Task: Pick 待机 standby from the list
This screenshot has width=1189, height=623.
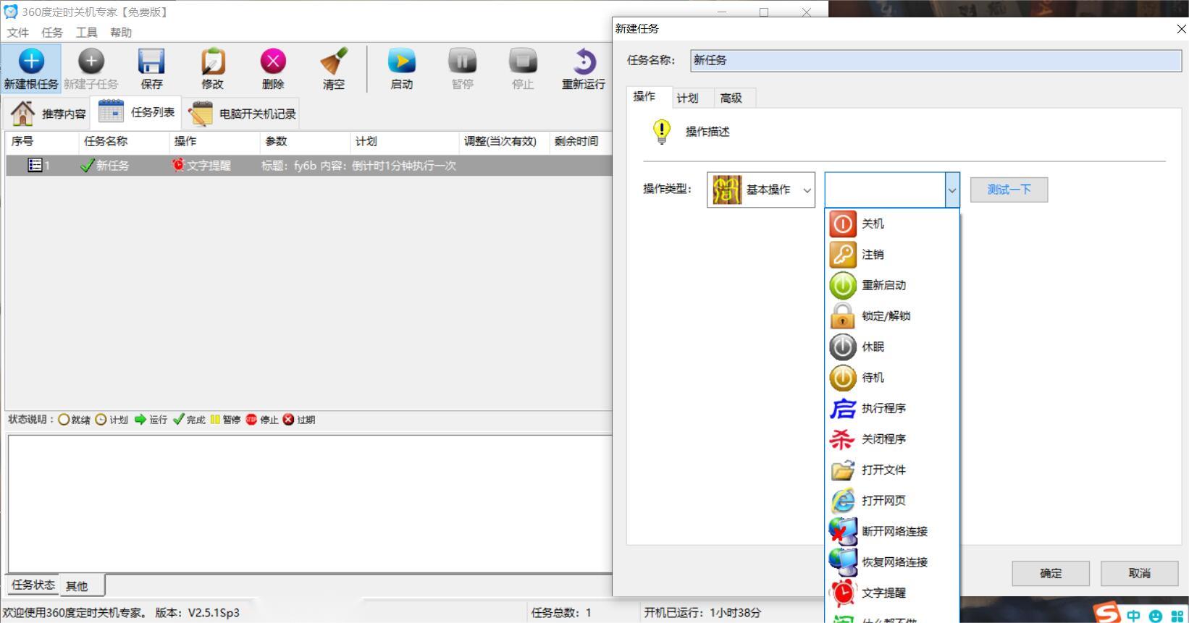Action: (892, 378)
